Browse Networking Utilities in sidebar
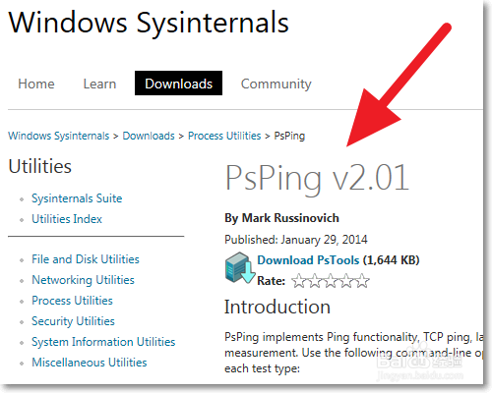492x393 pixels. 83,280
